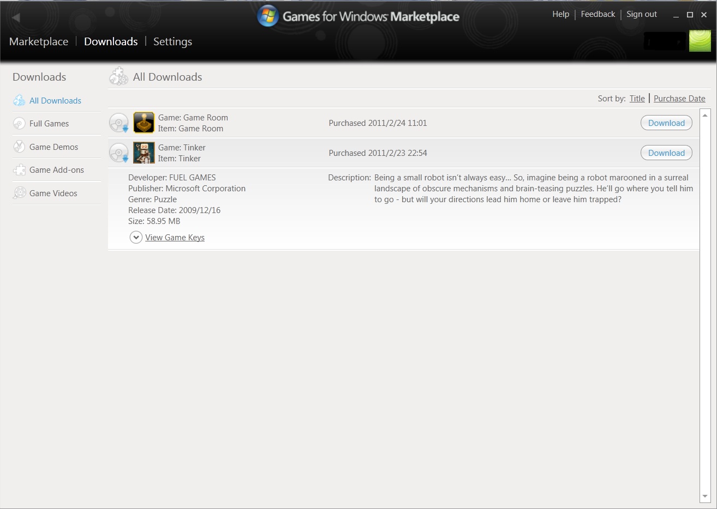Viewport: 717px width, 509px height.
Task: Download the Tinker game
Action: point(666,153)
